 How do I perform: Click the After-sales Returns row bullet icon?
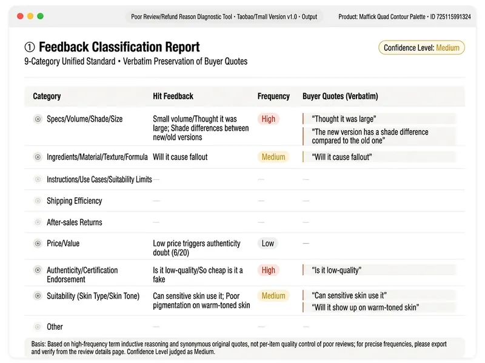tap(38, 222)
